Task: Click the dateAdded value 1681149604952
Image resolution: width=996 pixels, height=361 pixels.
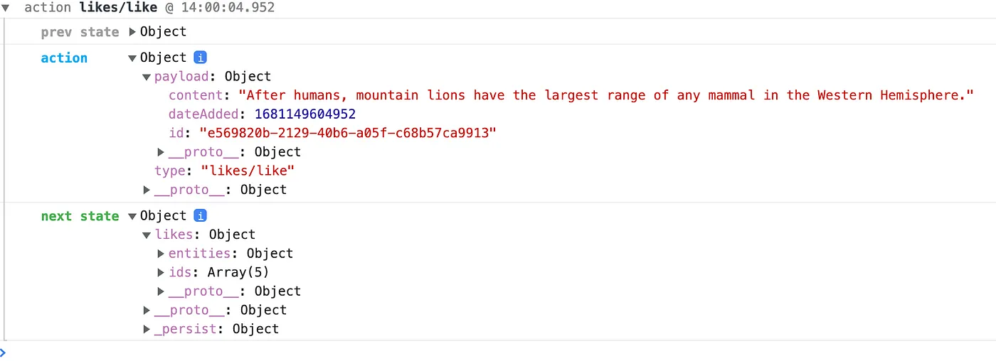Action: [x=304, y=114]
